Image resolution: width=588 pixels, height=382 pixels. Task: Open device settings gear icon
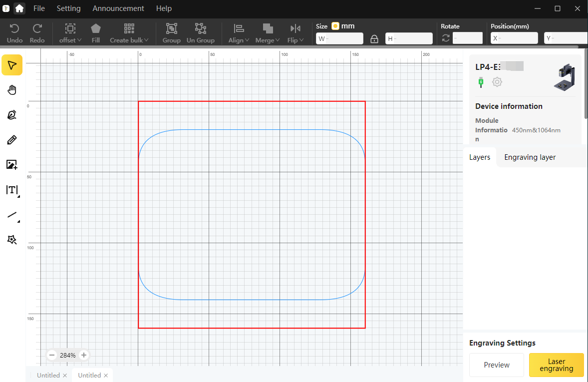pyautogui.click(x=497, y=82)
